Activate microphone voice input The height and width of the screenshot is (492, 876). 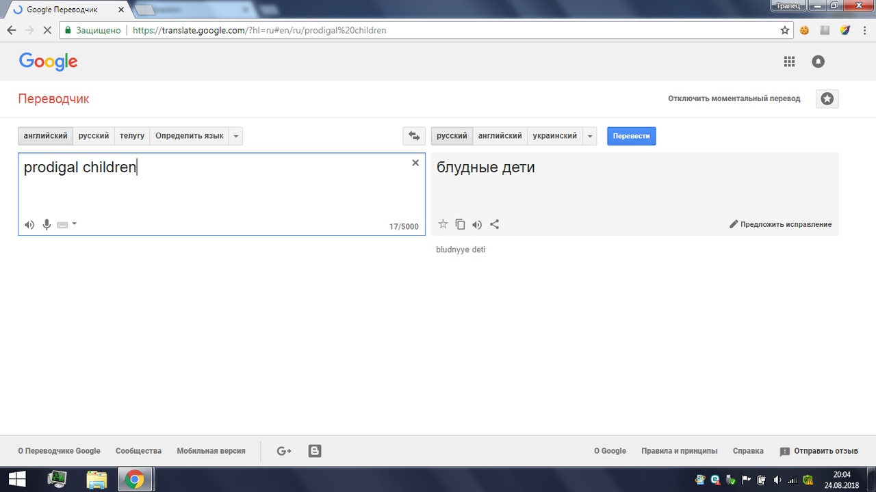[47, 224]
